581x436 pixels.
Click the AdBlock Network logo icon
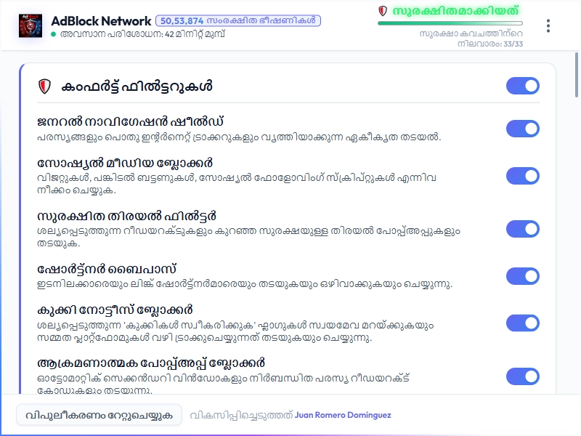click(31, 25)
